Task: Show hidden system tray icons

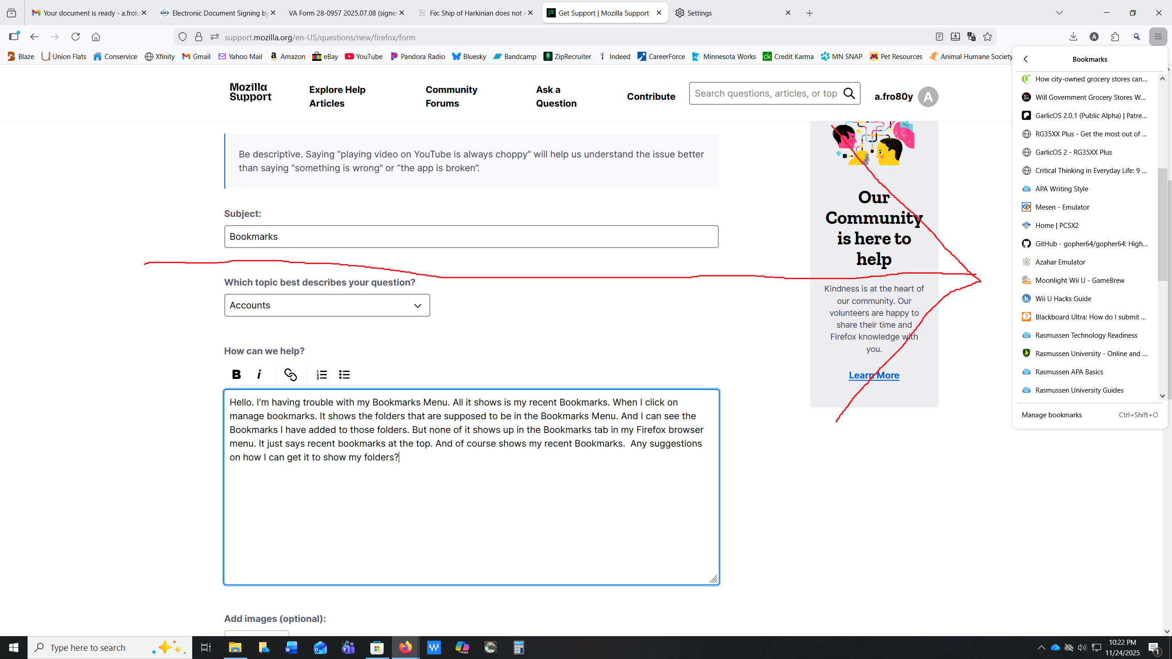Action: click(x=1041, y=647)
